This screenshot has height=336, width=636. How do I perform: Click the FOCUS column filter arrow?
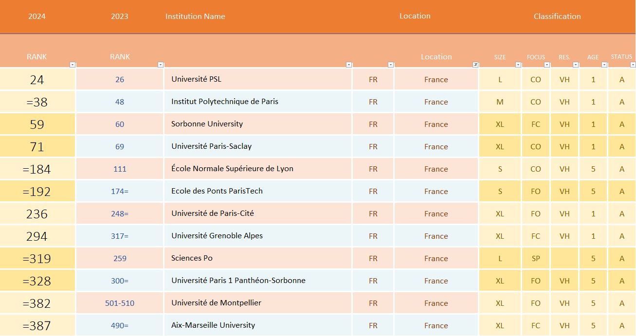click(547, 65)
